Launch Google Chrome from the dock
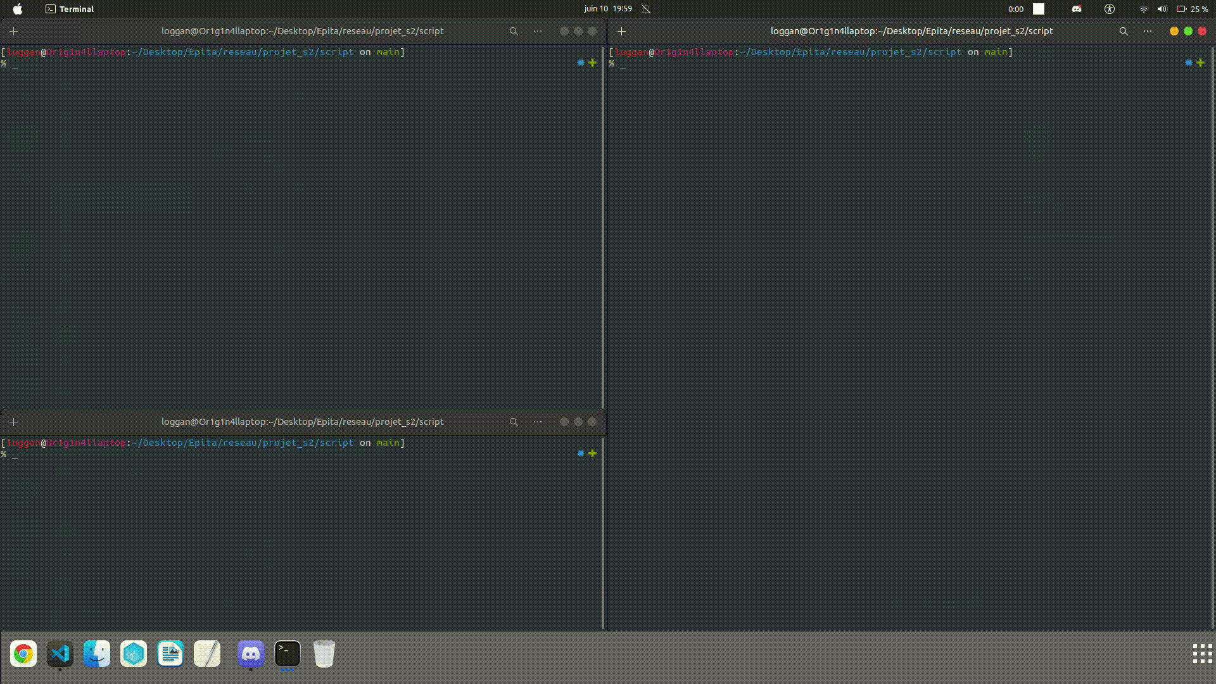 pos(23,654)
